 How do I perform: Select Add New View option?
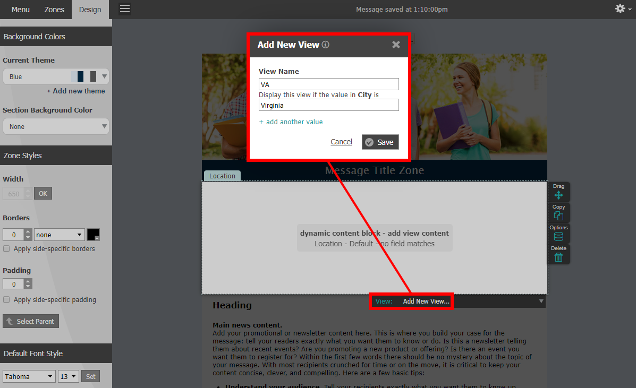pyautogui.click(x=426, y=301)
